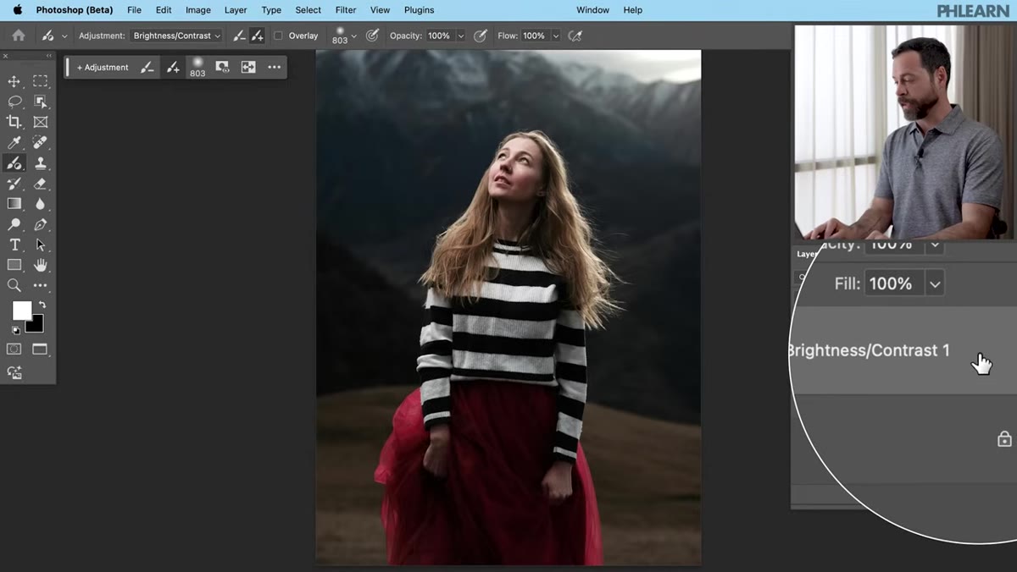The width and height of the screenshot is (1017, 572).
Task: Select the Frame tool
Action: click(x=40, y=122)
